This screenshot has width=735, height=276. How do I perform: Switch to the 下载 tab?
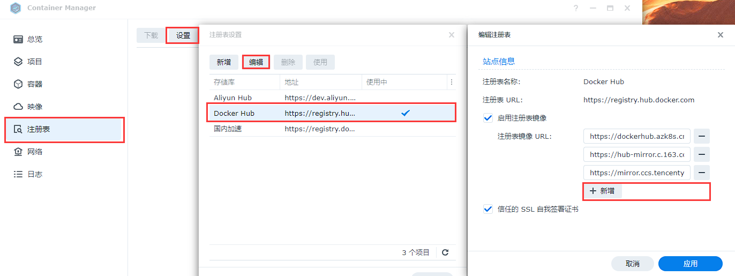(151, 35)
